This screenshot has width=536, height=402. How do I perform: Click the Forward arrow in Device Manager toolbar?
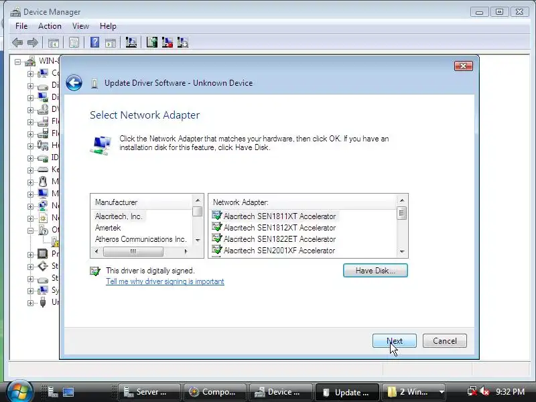click(32, 43)
